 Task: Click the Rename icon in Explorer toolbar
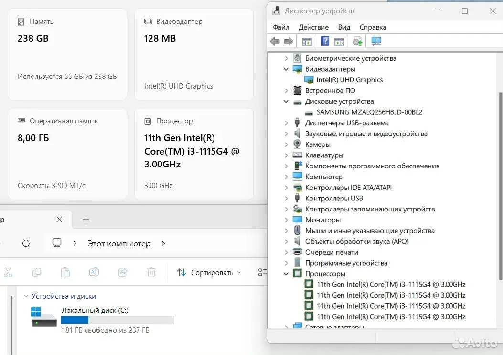click(94, 272)
